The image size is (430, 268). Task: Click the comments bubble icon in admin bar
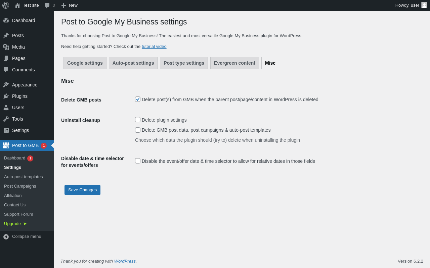pos(47,5)
